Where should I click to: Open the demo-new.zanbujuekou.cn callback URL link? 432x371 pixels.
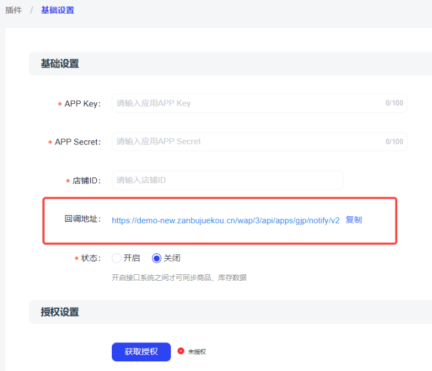[x=225, y=220]
